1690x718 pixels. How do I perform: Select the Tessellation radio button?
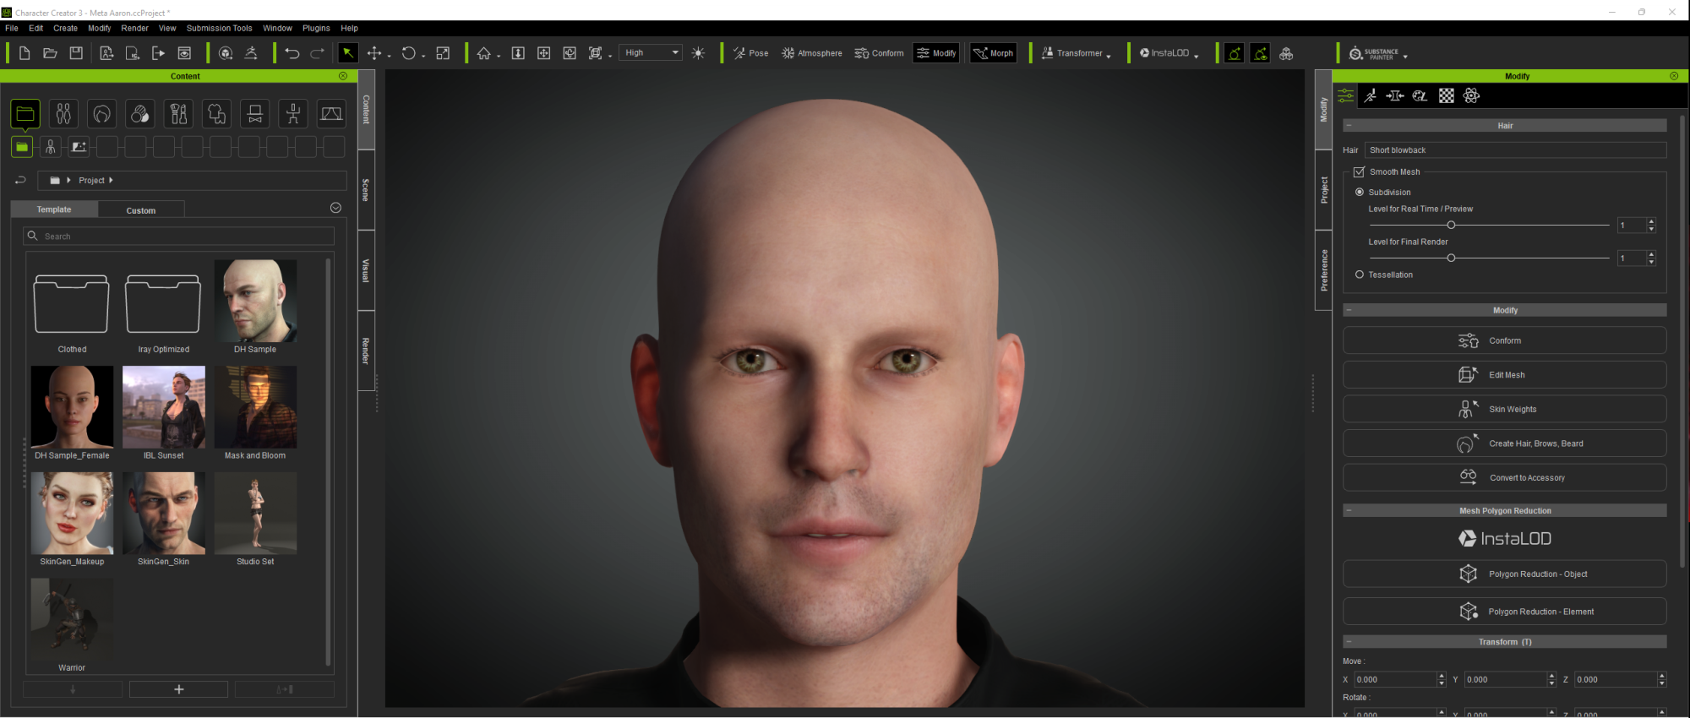coord(1360,275)
